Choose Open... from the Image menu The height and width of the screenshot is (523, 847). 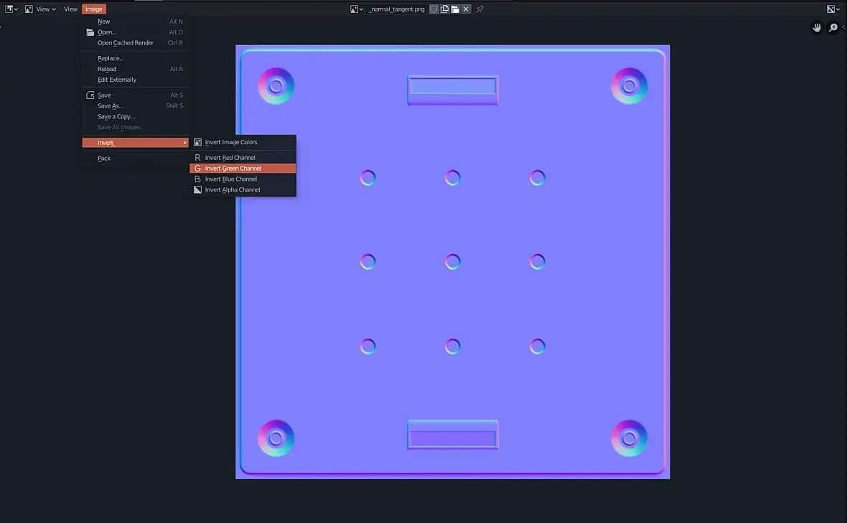135,32
